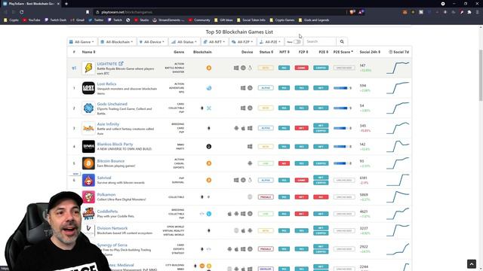
Task: Click the PRESALE status badge in Polkamon row
Action: pyautogui.click(x=266, y=197)
